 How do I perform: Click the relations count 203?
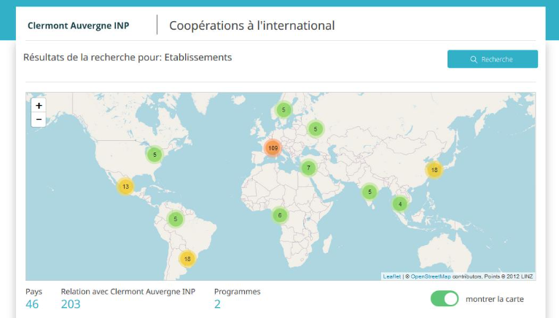click(71, 304)
